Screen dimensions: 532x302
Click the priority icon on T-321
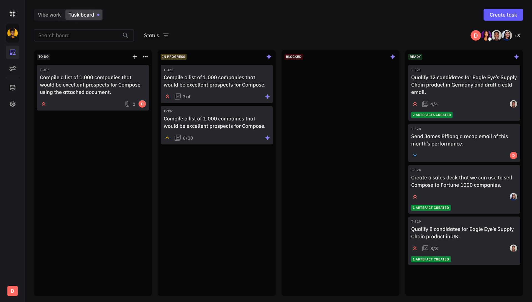point(415,104)
